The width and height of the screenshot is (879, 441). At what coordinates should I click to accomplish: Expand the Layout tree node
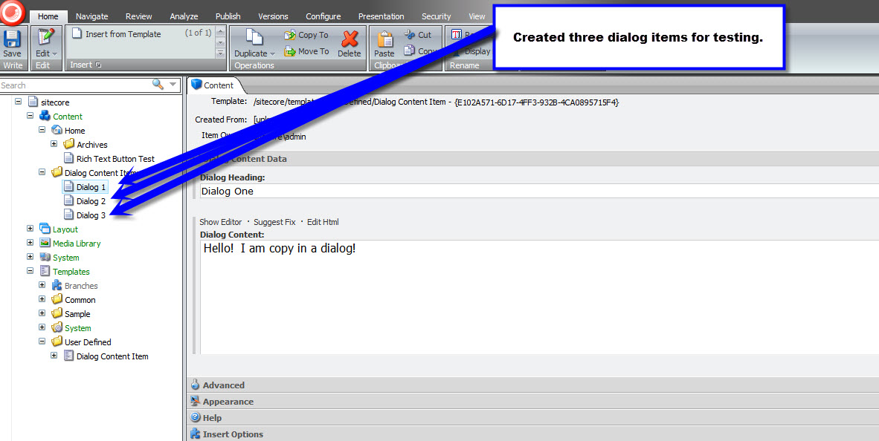pos(30,229)
